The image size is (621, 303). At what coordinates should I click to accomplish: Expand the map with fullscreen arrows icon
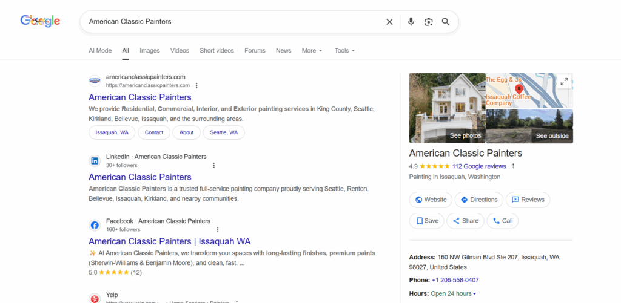coord(564,82)
